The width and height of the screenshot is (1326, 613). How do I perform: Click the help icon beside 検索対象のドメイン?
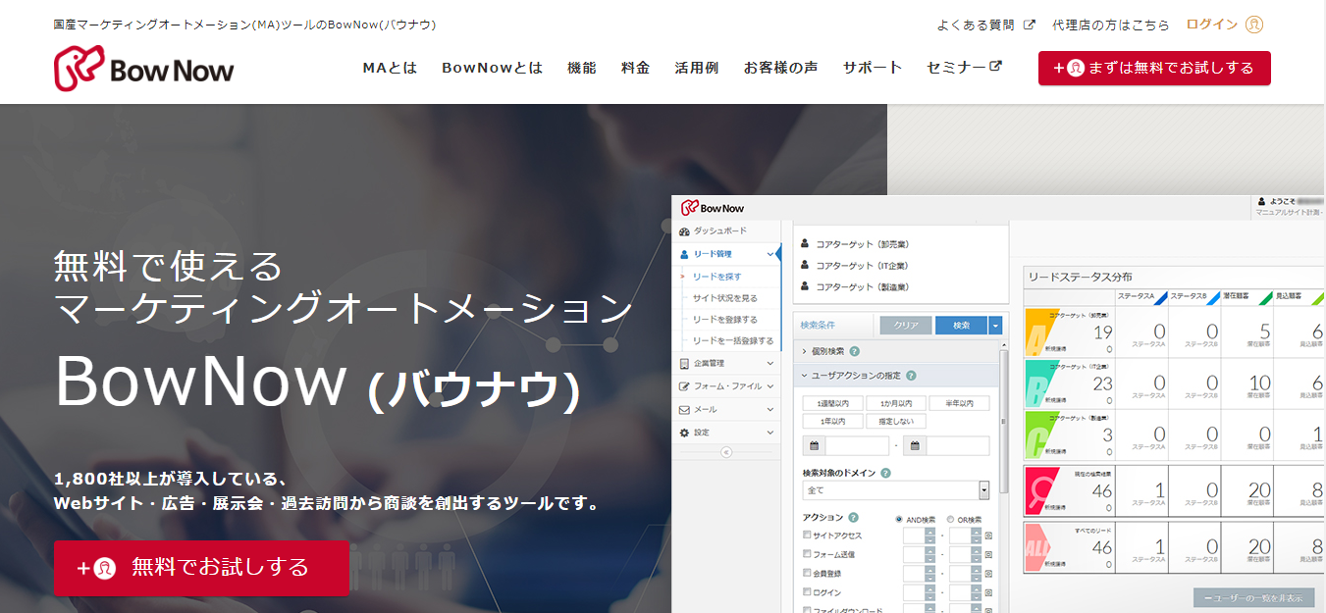[x=885, y=473]
